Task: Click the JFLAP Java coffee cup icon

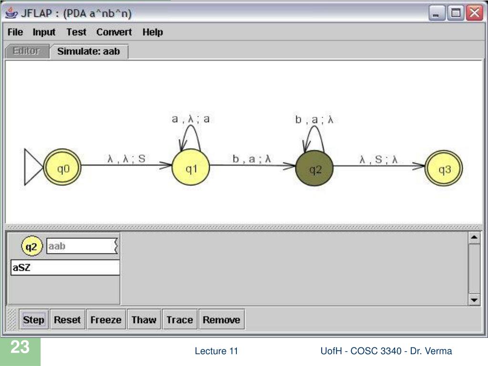Action: tap(11, 13)
